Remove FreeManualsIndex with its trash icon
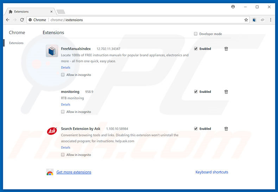Viewport: 278px width, 192px height. tap(226, 49)
